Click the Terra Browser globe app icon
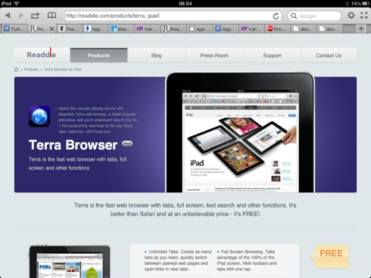371x278 pixels. (x=39, y=117)
